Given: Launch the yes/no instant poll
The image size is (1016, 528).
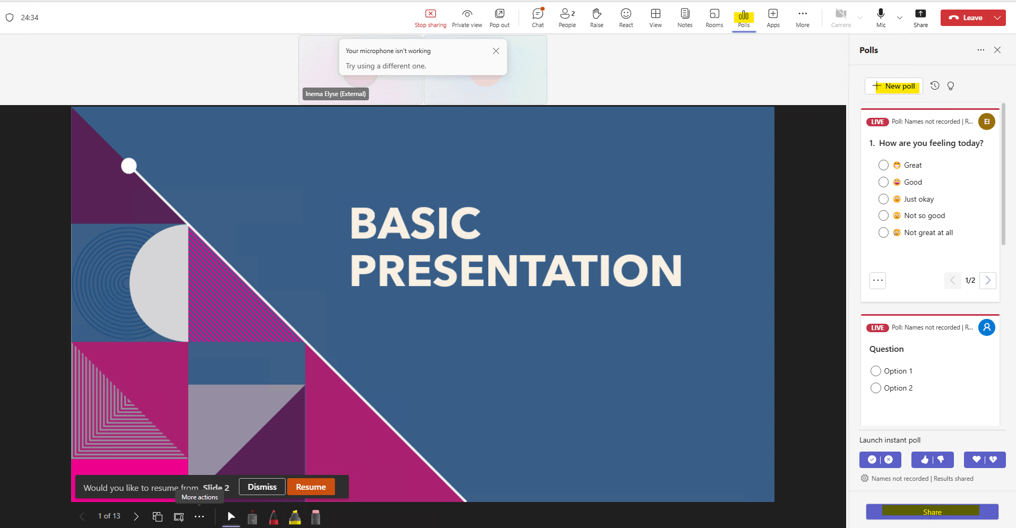Looking at the screenshot, I should 880,460.
